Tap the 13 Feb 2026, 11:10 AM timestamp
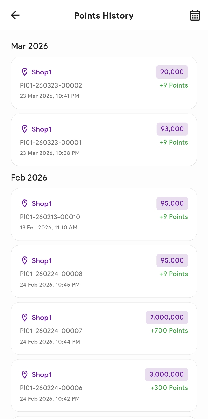Image resolution: width=208 pixels, height=419 pixels. coord(49,227)
